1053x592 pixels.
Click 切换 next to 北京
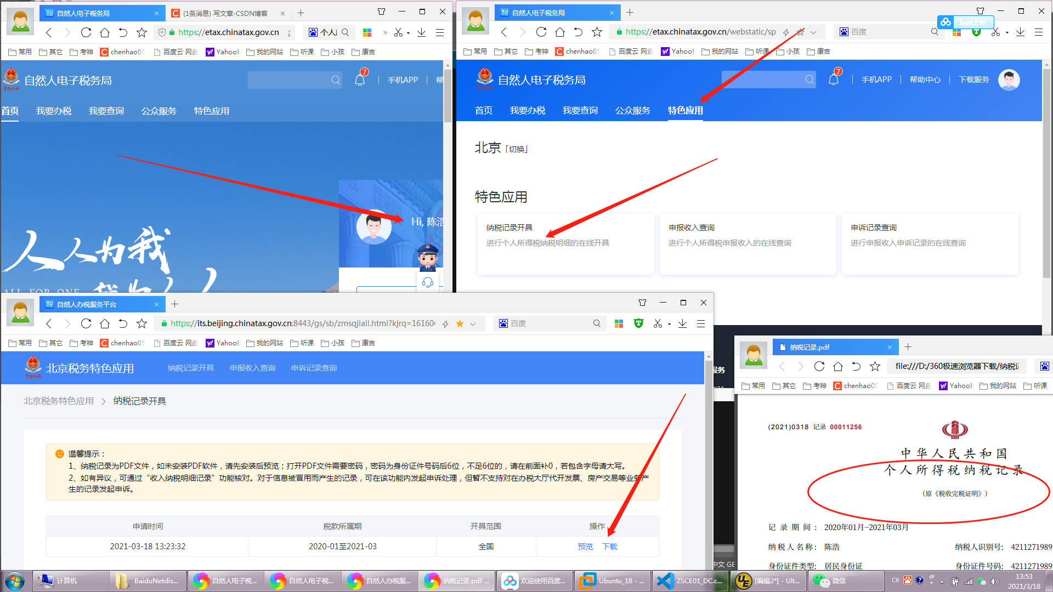(517, 149)
